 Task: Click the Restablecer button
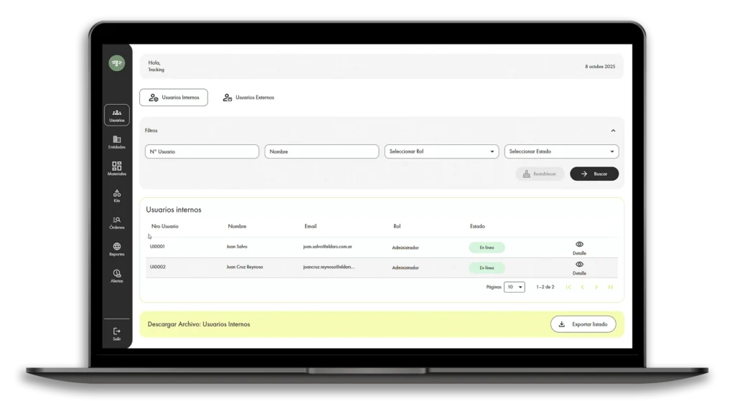(x=540, y=174)
